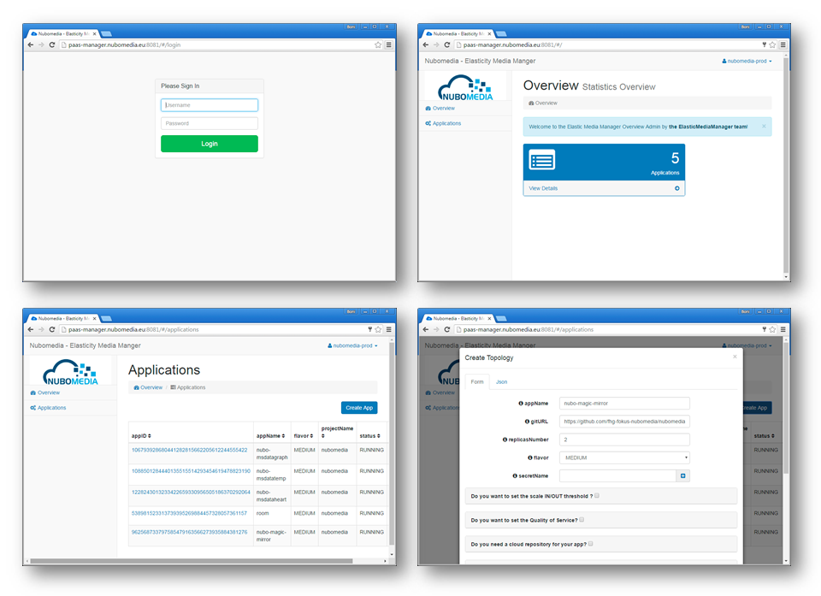Click the horizontal scrollbar under the applications table
This screenshot has width=821, height=596.
(191, 561)
